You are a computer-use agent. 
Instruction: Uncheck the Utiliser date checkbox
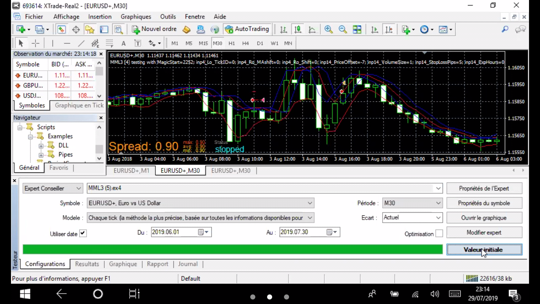tap(83, 233)
